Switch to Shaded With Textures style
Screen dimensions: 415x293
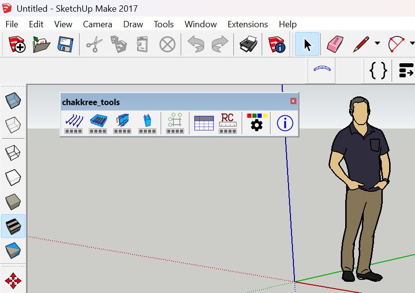click(x=13, y=226)
